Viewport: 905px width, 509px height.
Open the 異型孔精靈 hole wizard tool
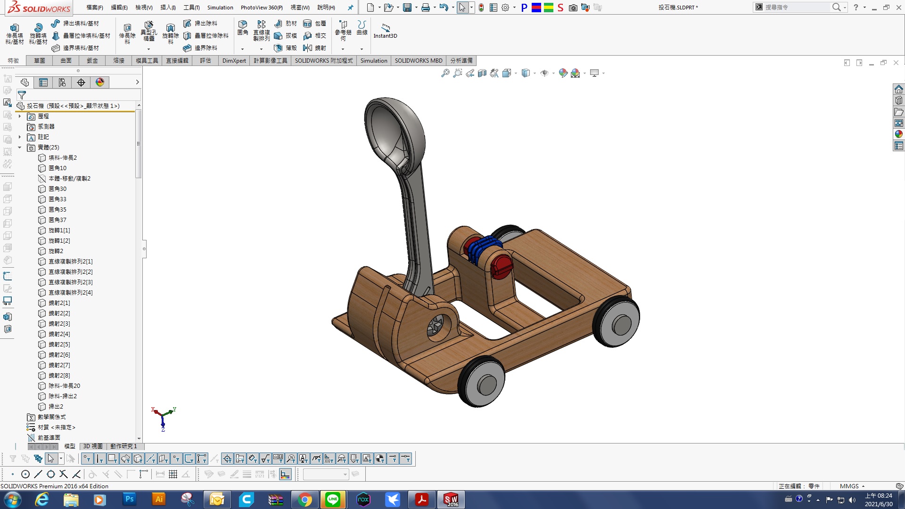[149, 32]
